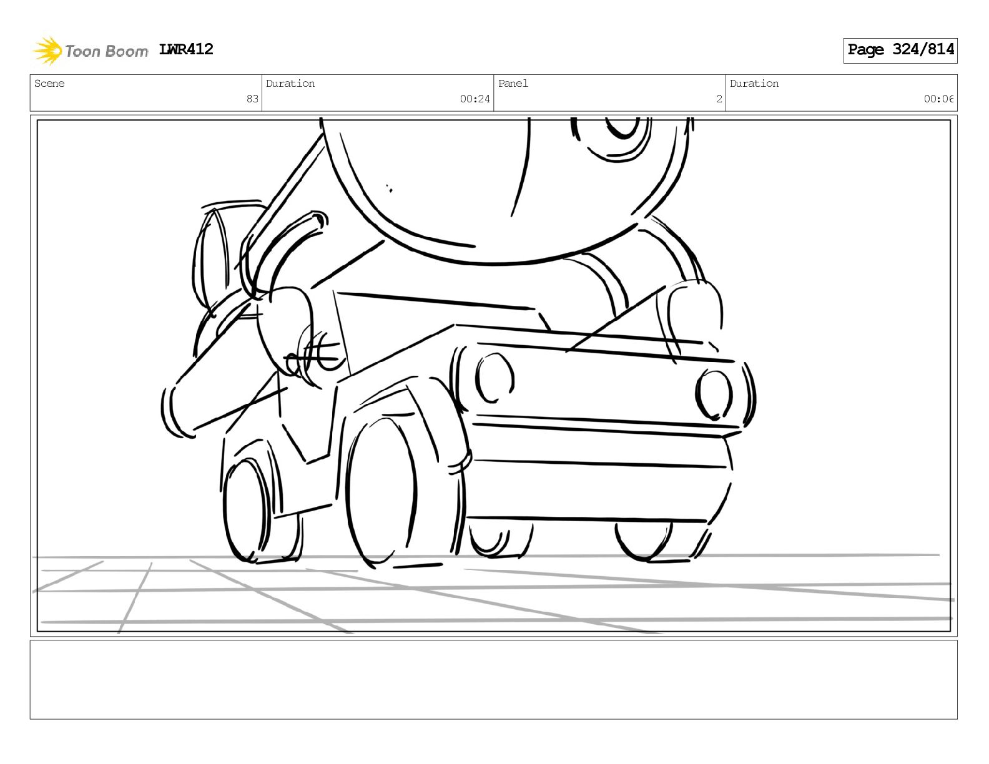Viewport: 989px width, 764px height.
Task: Click the scene Duration 00:24 value
Action: point(475,99)
